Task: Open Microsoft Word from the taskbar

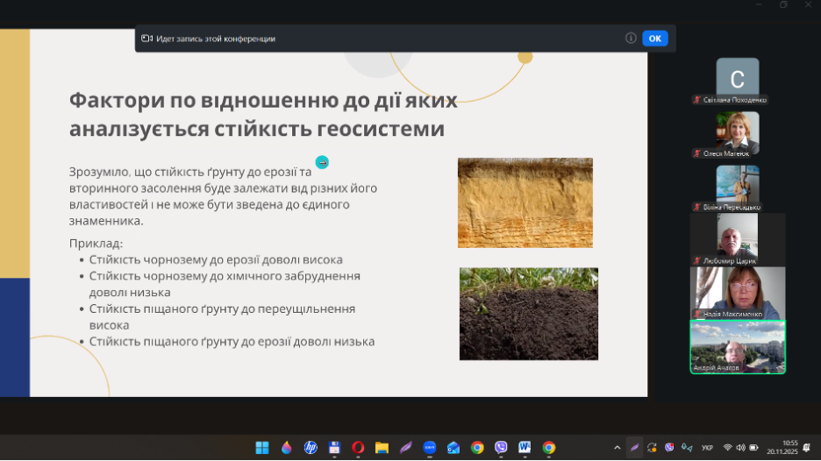Action: [x=525, y=448]
